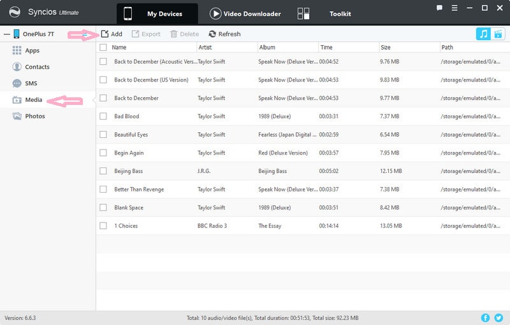
Task: Click the Delete button
Action: [x=184, y=34]
